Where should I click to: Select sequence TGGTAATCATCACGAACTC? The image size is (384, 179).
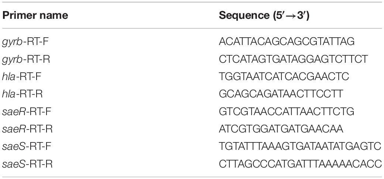click(284, 77)
